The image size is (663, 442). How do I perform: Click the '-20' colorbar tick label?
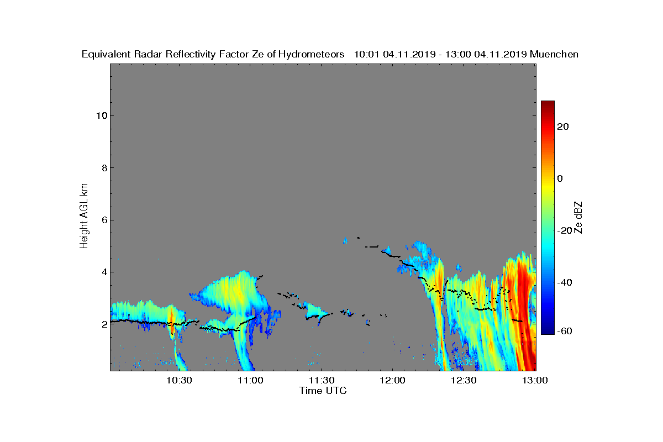(x=565, y=230)
